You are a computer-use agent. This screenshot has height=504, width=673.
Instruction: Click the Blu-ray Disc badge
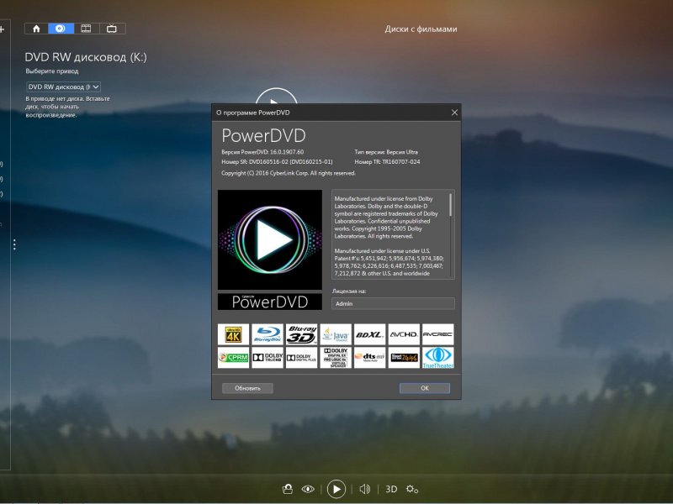pos(268,334)
